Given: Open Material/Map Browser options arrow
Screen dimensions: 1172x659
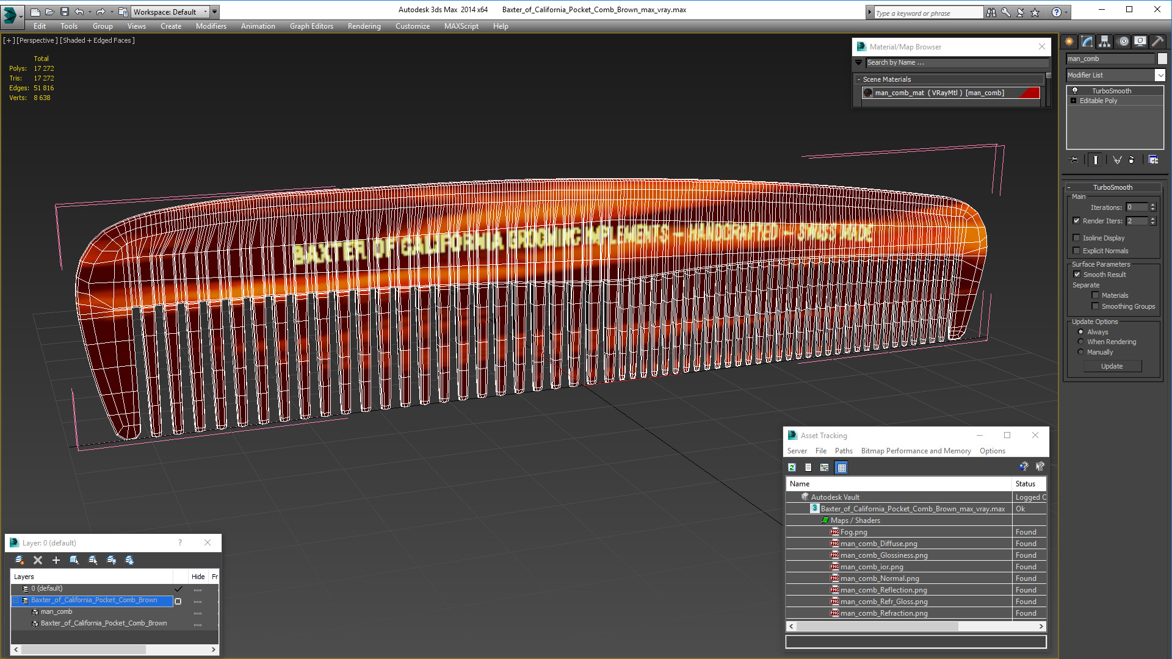Looking at the screenshot, I should pos(859,62).
